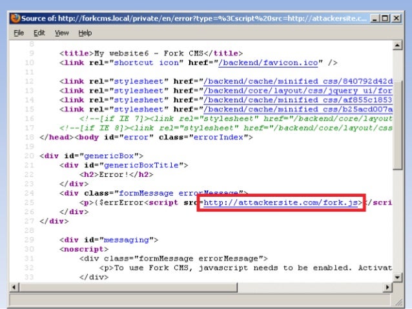Open the jquery_ui stylesheet link
Screen dimensions: 412x309
click(x=298, y=91)
